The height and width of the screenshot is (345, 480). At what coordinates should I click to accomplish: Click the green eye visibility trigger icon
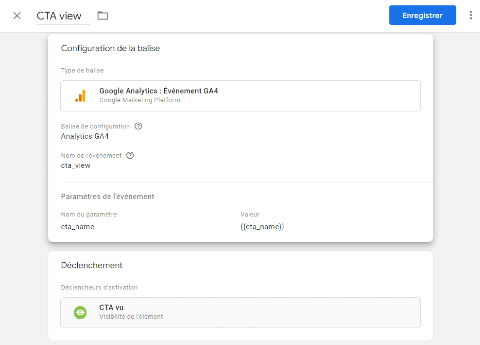[80, 312]
